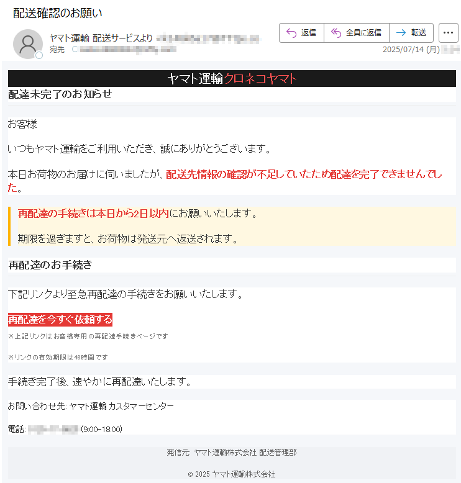Screen dimensions: 461x483
Task: Click the blurred phone number after 電話
Action: tap(53, 429)
